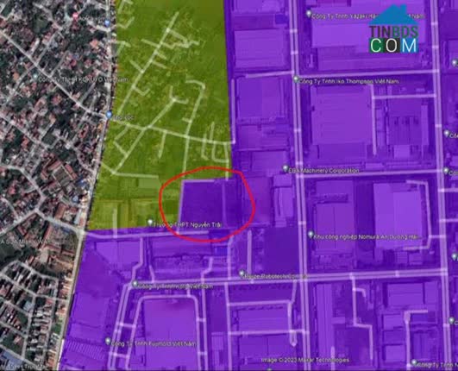The width and height of the screenshot is (458, 371).
Task: Click the TINBDS.COM watermark logo
Action: (393, 30)
